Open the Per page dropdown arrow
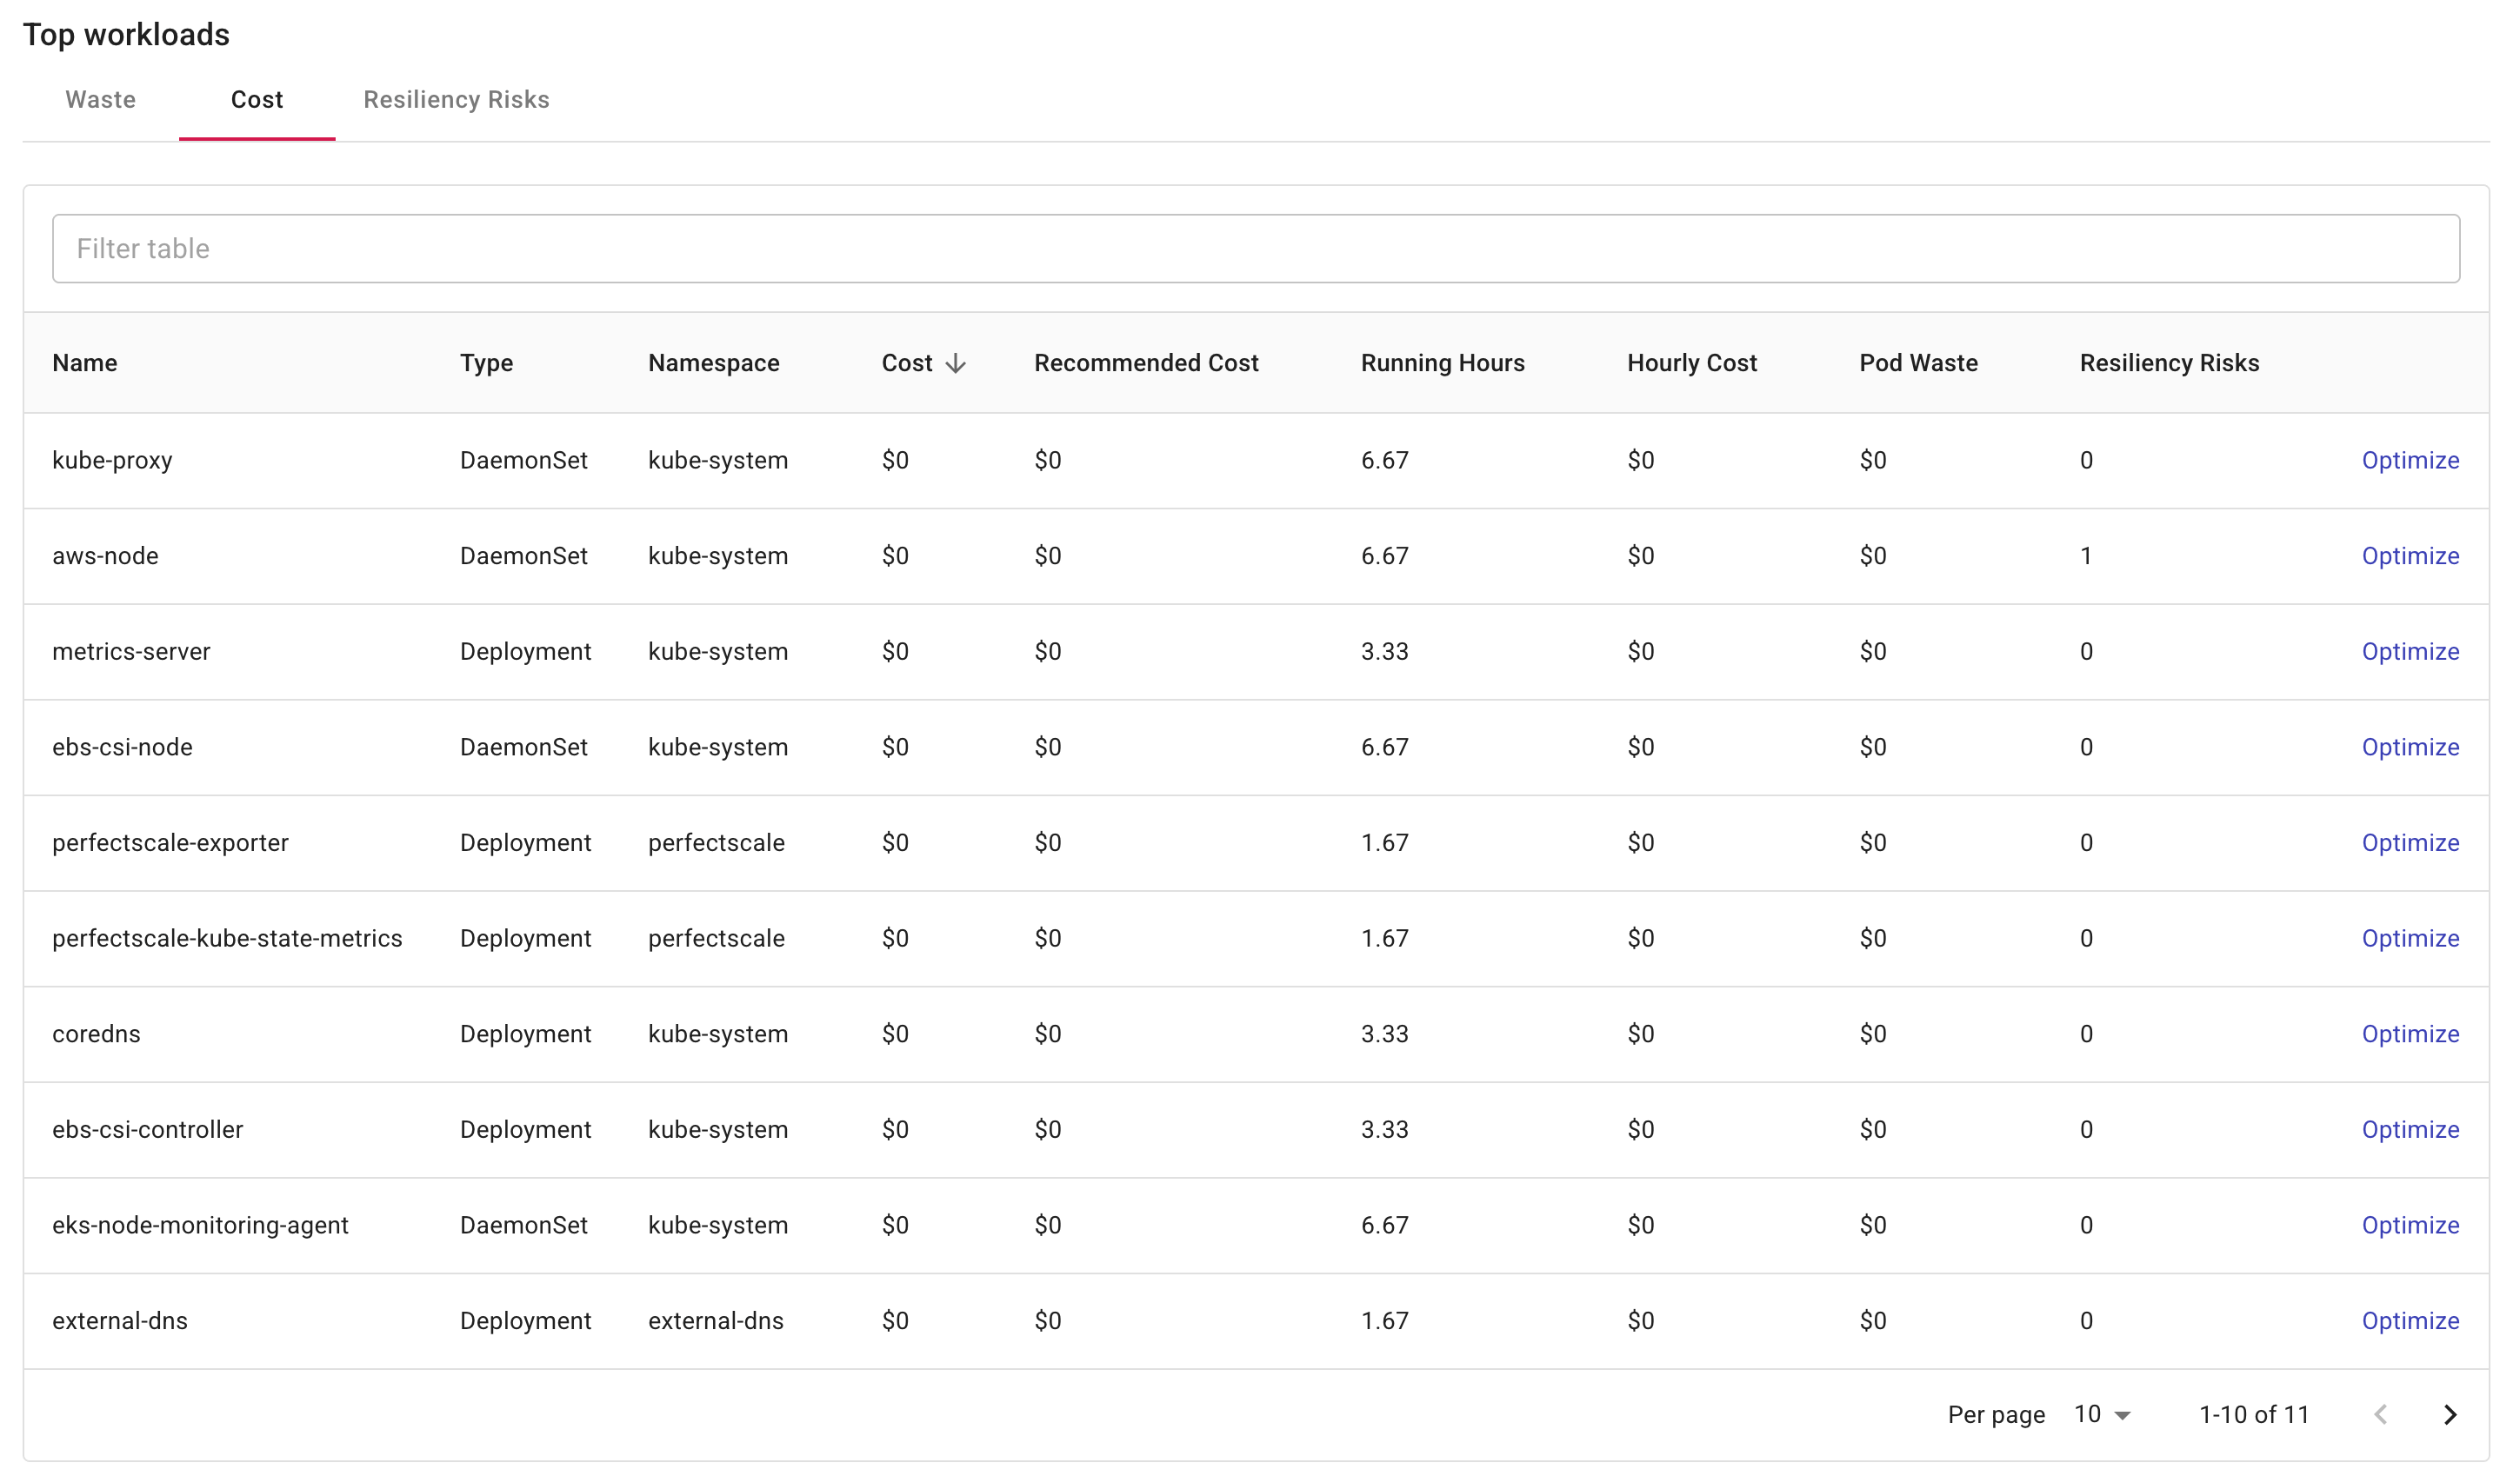 click(x=2123, y=1414)
